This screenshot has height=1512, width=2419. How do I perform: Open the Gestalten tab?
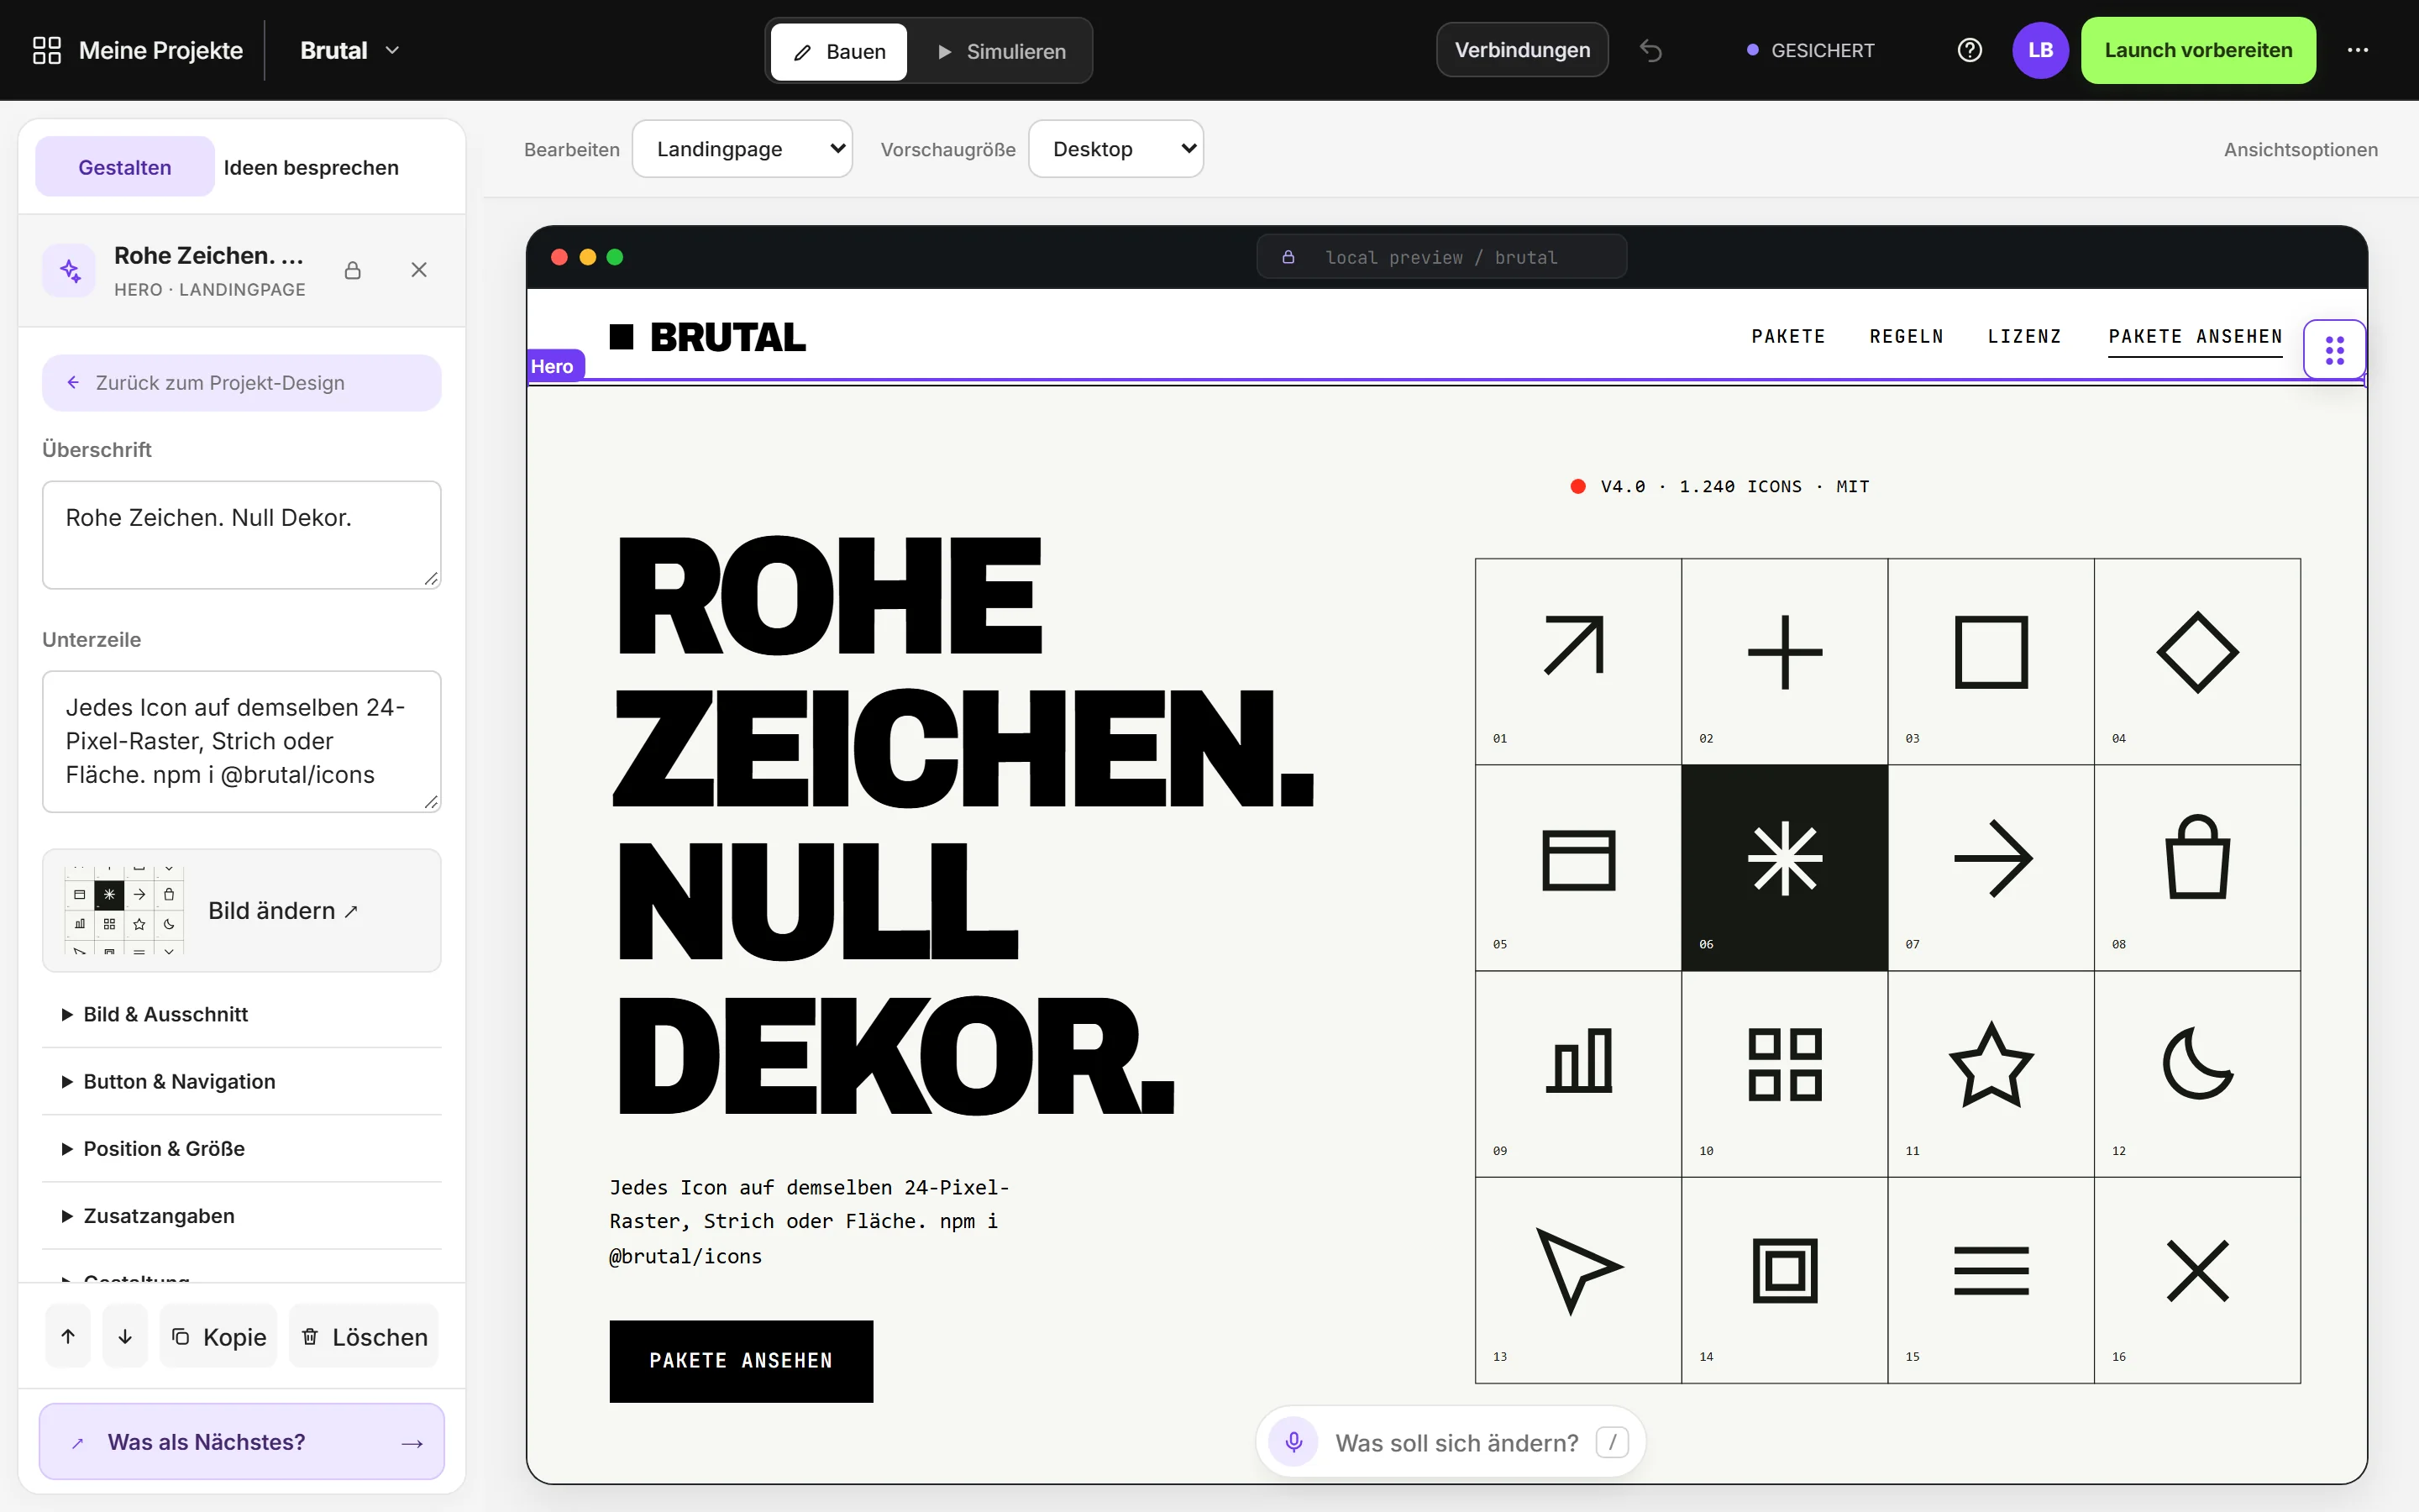[125, 167]
